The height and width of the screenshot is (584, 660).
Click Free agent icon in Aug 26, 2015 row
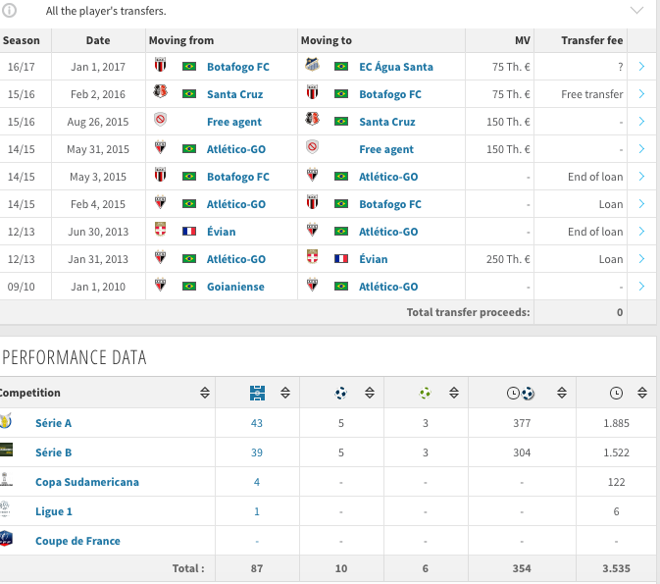click(x=160, y=119)
